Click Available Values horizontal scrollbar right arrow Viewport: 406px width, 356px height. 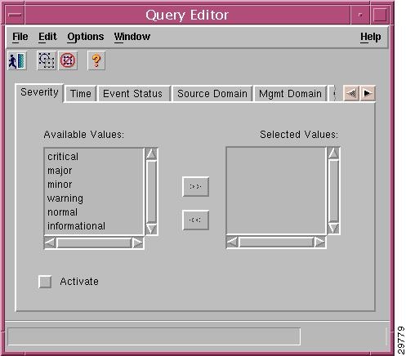[x=137, y=243]
